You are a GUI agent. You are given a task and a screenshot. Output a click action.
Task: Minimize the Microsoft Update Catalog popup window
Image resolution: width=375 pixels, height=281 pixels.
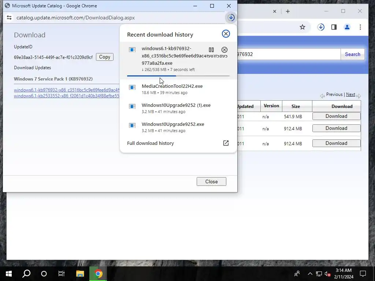point(195,6)
